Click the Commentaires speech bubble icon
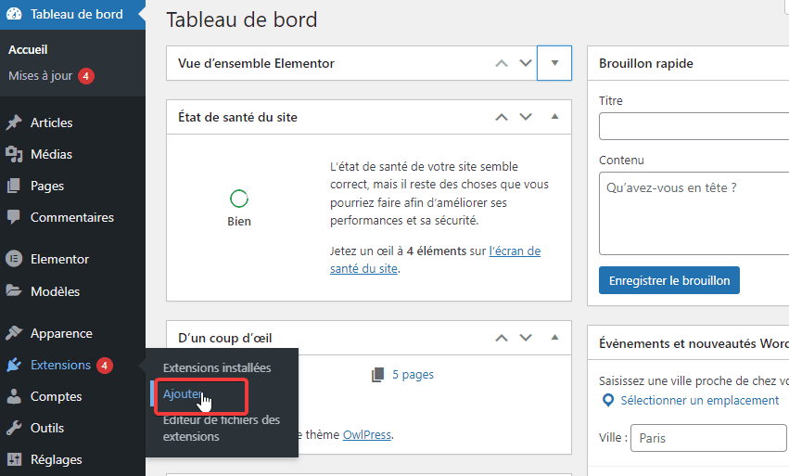789x476 pixels. point(14,217)
